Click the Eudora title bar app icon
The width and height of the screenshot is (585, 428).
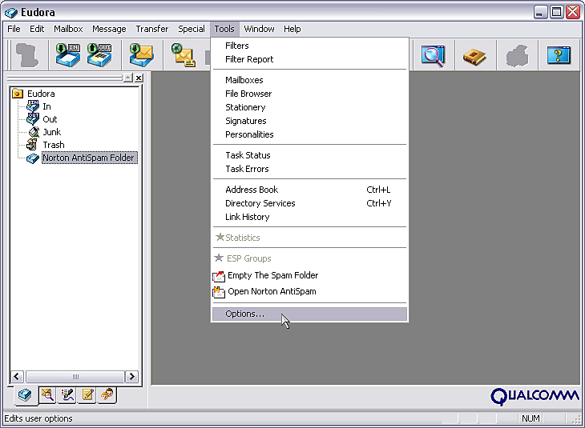pyautogui.click(x=11, y=13)
